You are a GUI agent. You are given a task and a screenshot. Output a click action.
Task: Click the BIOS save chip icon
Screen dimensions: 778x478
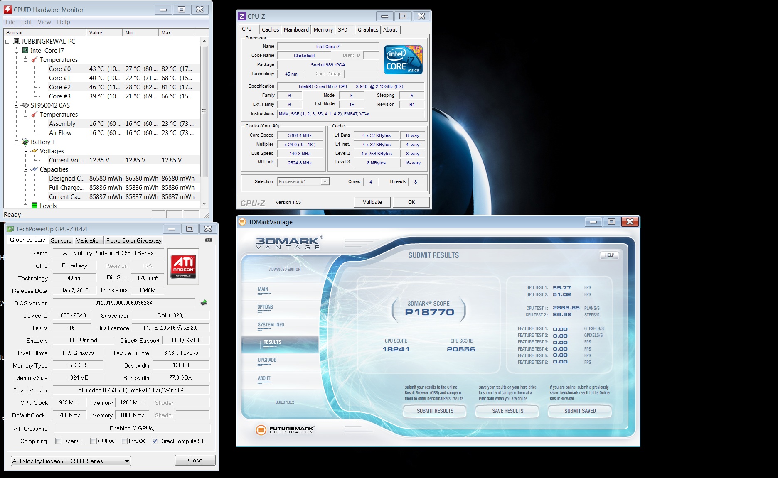[204, 303]
